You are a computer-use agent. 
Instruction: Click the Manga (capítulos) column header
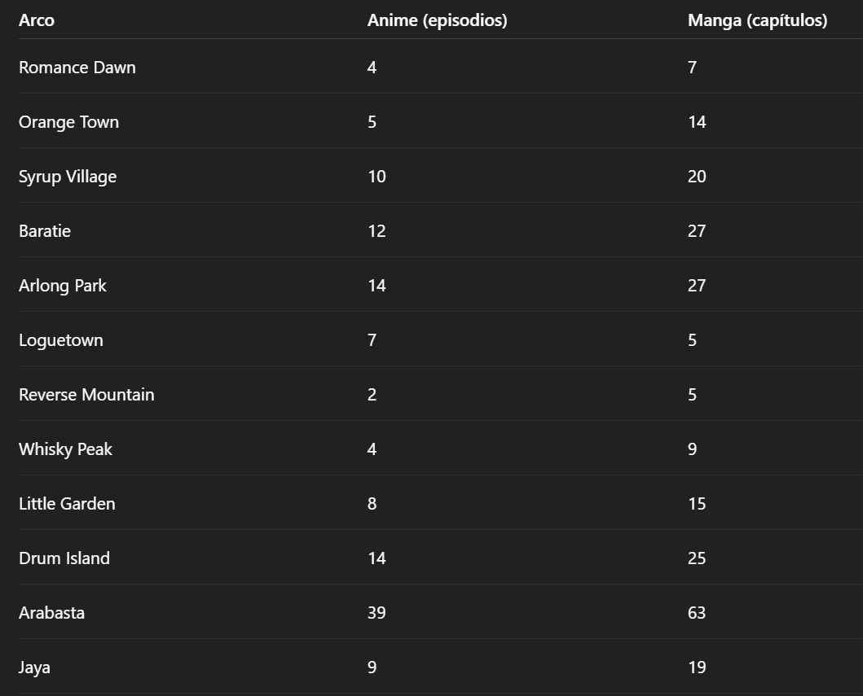[x=757, y=20]
